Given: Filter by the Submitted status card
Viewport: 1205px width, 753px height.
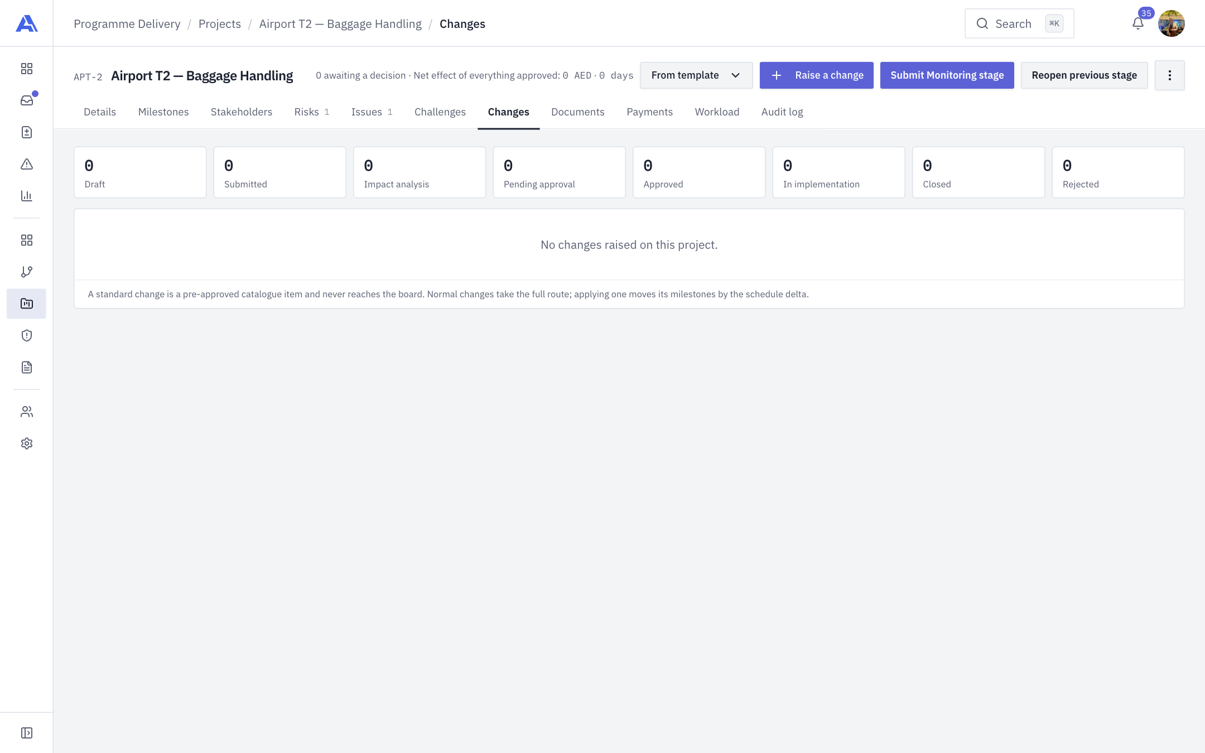Looking at the screenshot, I should [x=279, y=172].
